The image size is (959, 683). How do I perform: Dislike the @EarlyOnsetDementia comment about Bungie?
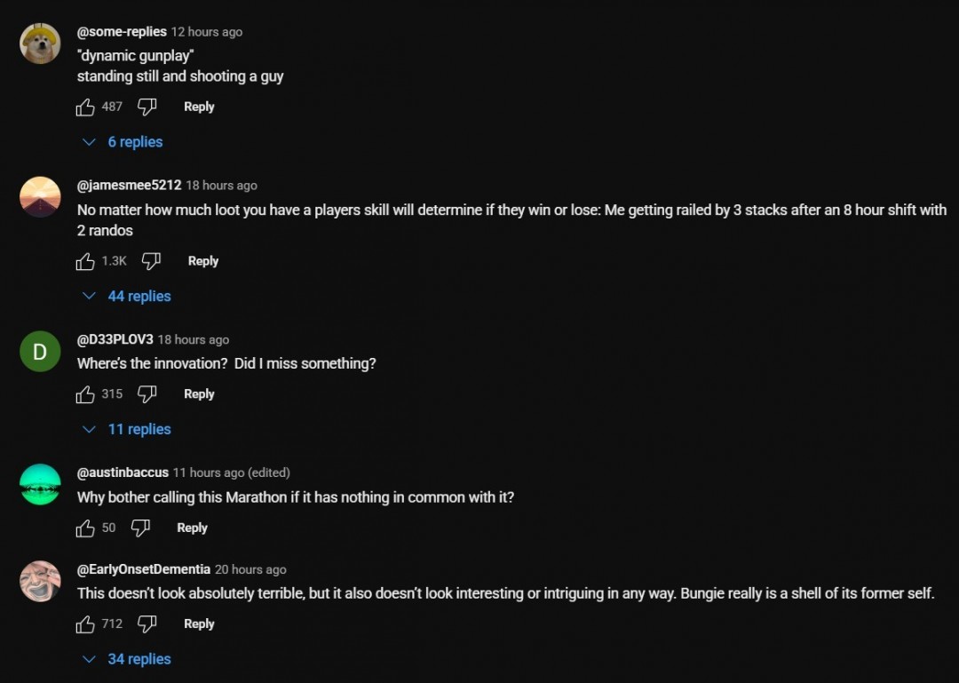[x=147, y=624]
